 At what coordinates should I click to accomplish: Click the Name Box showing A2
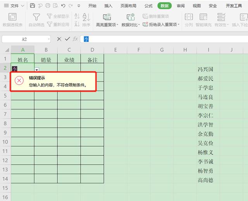pos(24,39)
